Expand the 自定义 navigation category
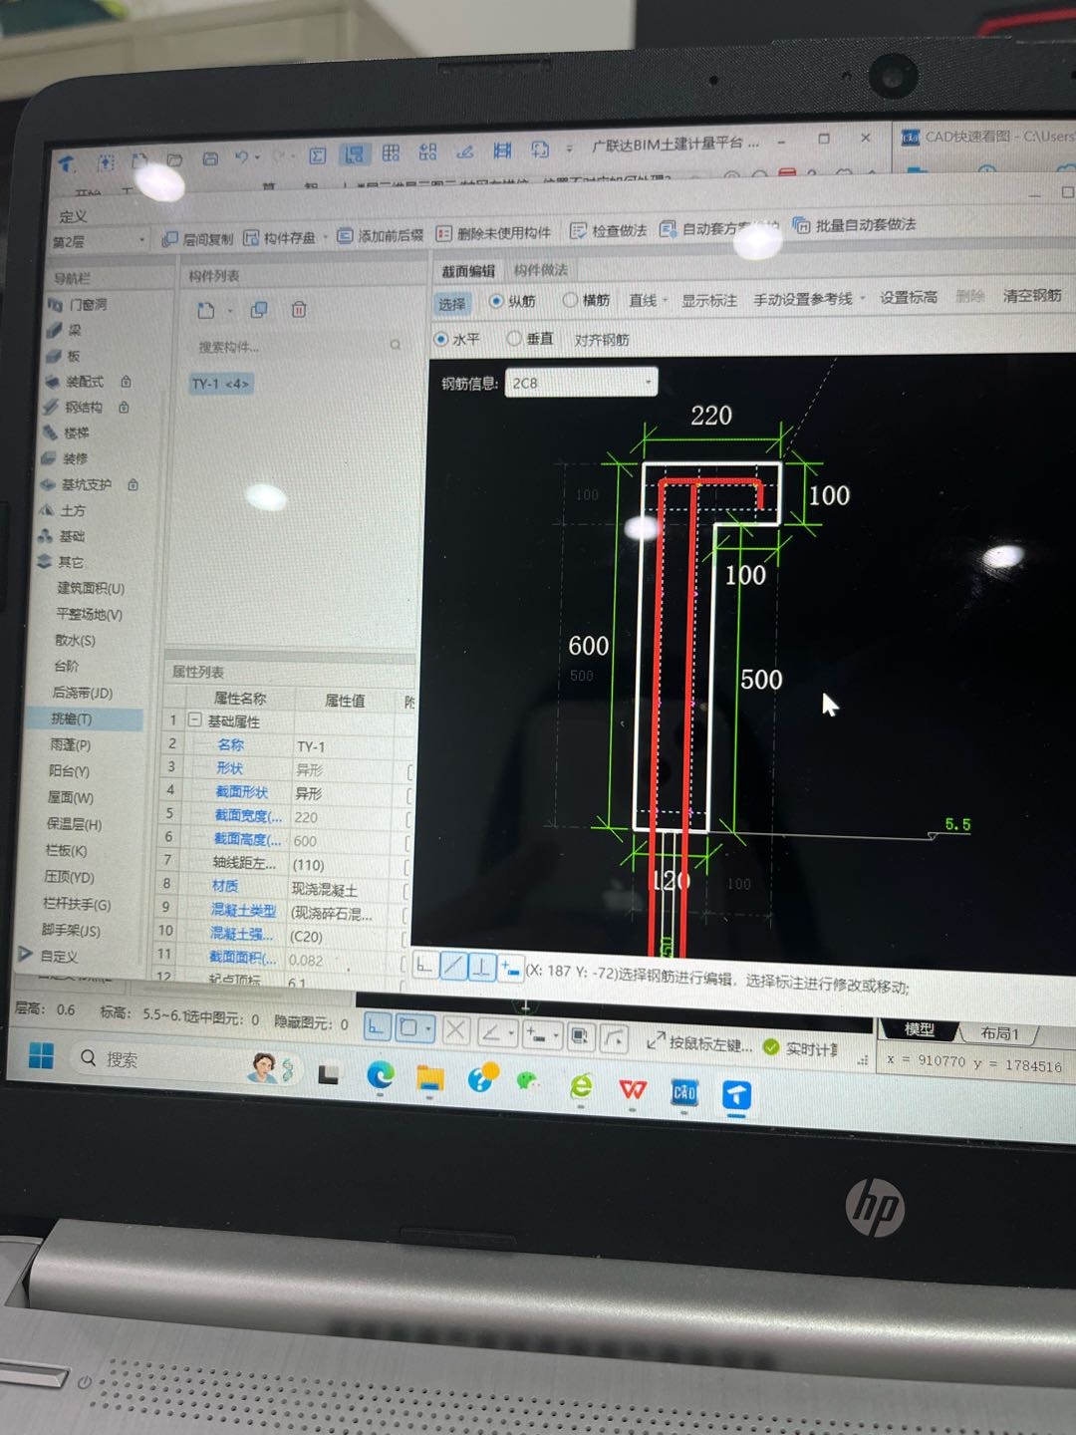 click(25, 954)
